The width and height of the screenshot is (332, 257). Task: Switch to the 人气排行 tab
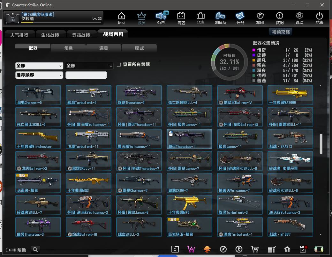[x=19, y=35]
